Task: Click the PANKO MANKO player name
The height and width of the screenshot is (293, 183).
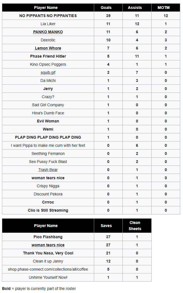Action: (48, 32)
